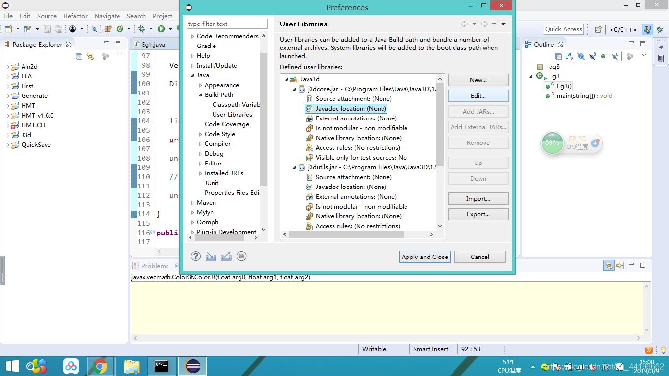Click the New... user library button
The width and height of the screenshot is (669, 376).
click(478, 80)
